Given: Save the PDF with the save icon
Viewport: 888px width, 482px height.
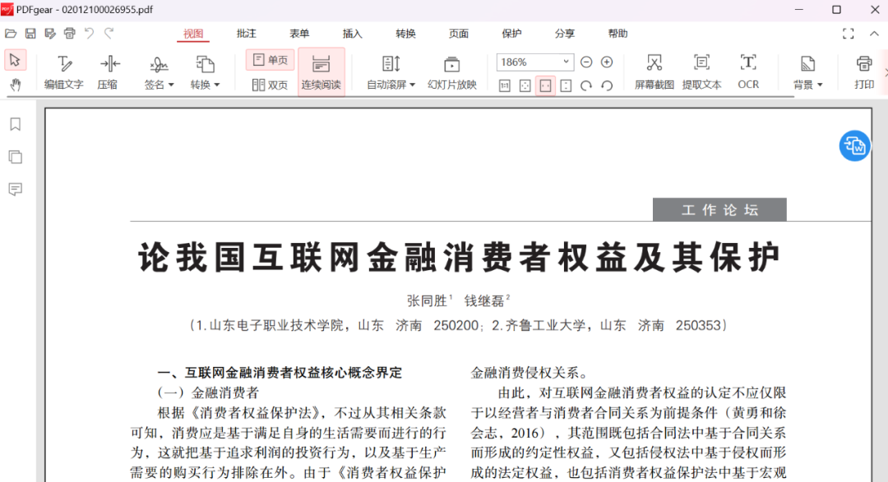Looking at the screenshot, I should tap(30, 33).
